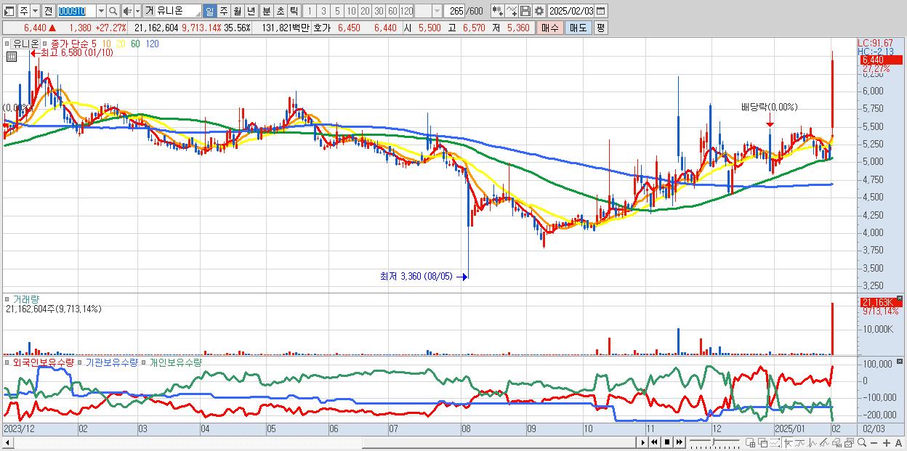The width and height of the screenshot is (907, 451).
Task: Click the 매도 sell button
Action: (578, 28)
